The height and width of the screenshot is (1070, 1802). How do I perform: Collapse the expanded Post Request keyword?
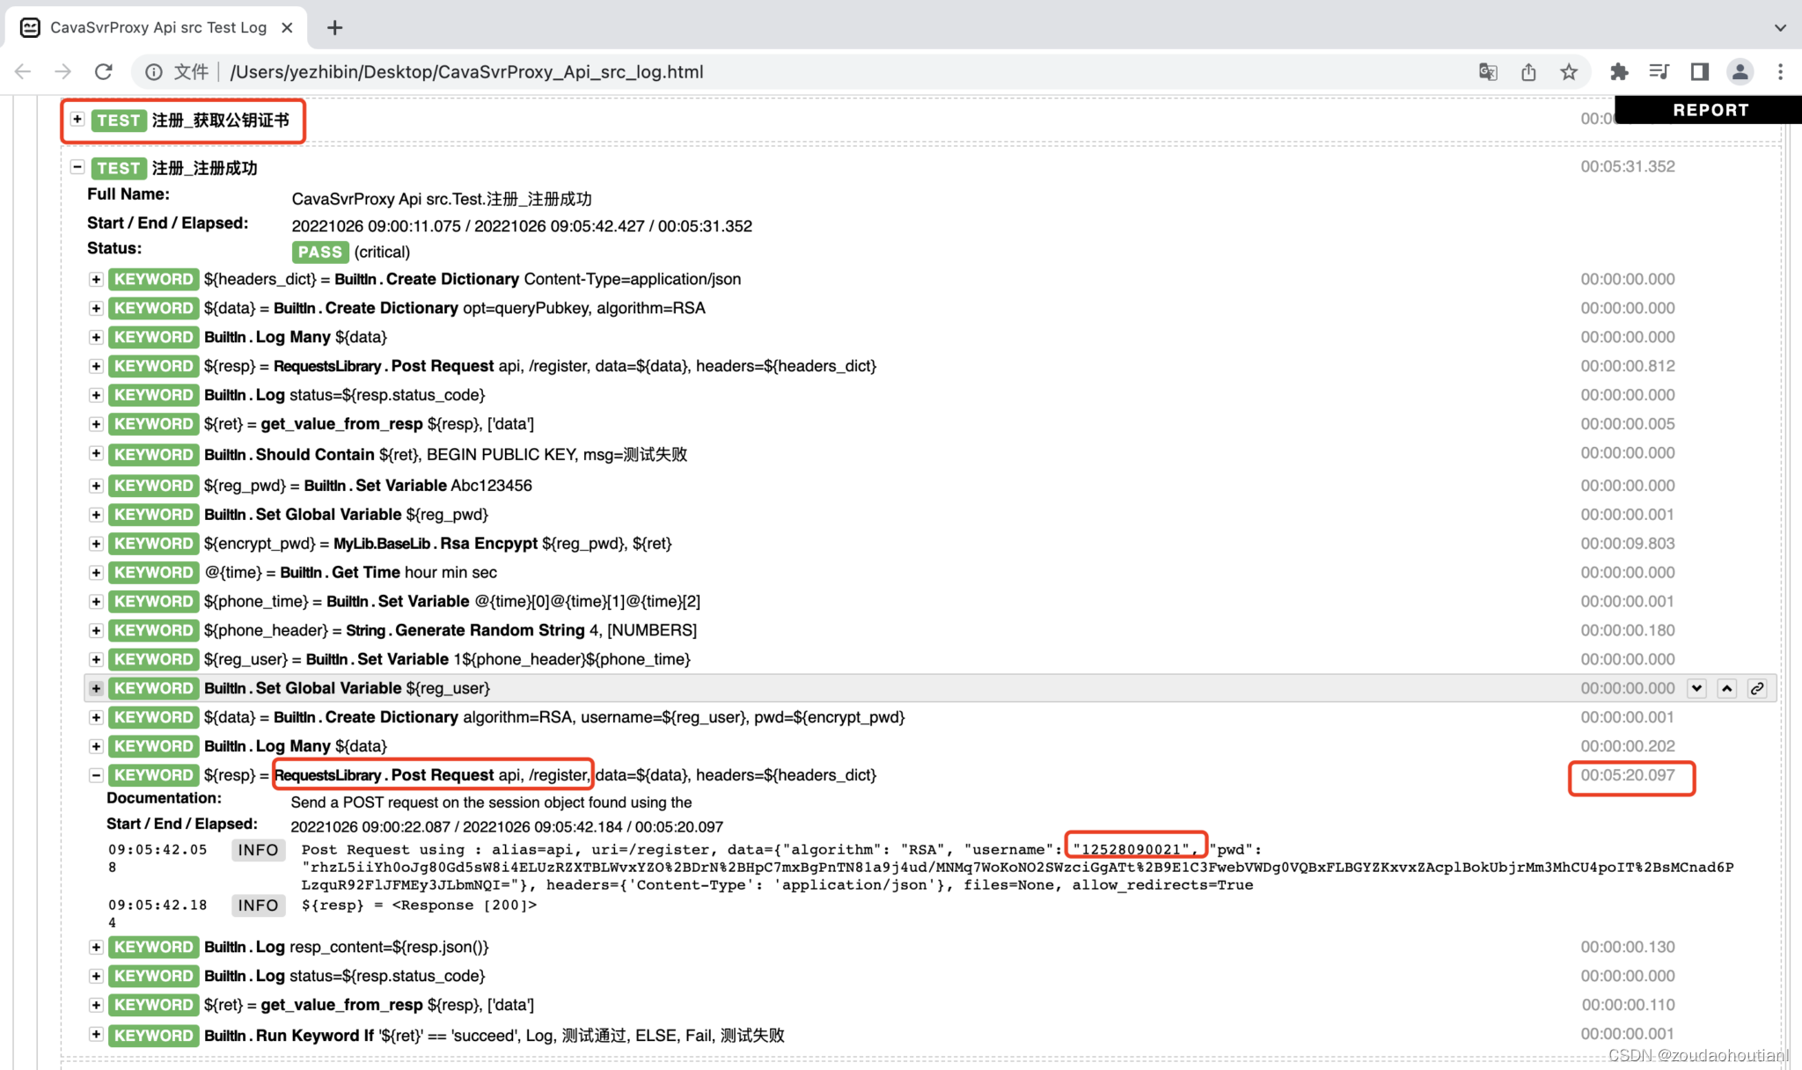point(96,775)
